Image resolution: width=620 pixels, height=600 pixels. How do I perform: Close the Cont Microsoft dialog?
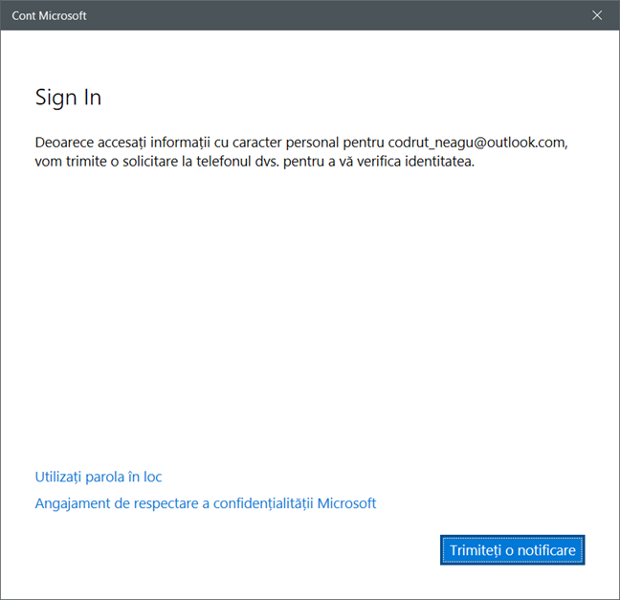tap(597, 15)
